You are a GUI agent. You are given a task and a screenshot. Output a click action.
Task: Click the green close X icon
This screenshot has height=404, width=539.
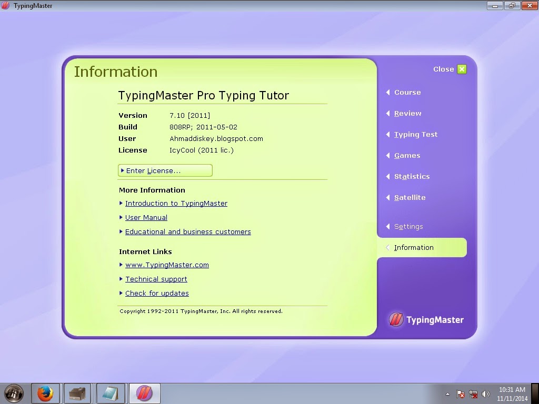(462, 69)
